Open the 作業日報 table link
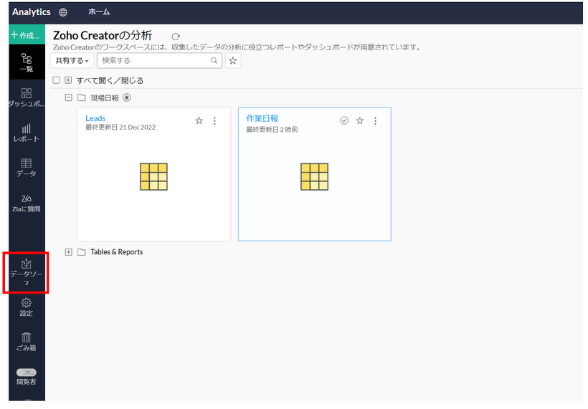Screen dimensions: 588x409 tap(262, 118)
